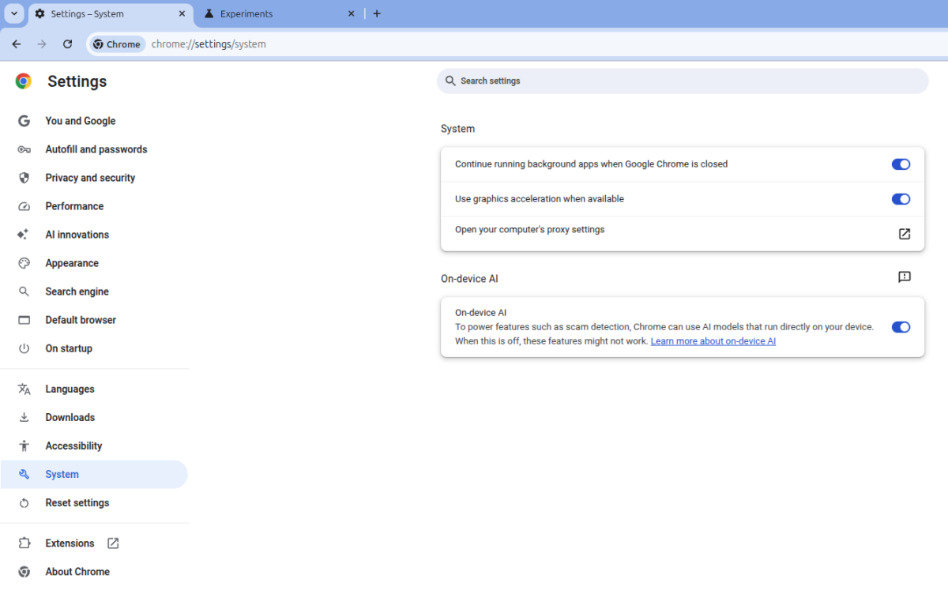Click the key icon for Autofill and passwords
Image resolution: width=948 pixels, height=613 pixels.
coord(24,149)
